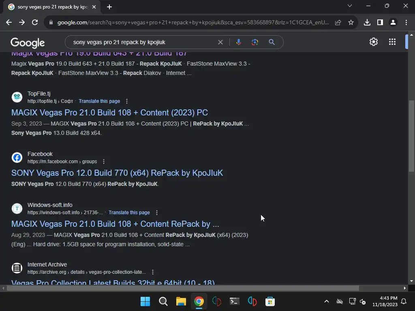Open Chrome downloads
The image size is (415, 311).
click(x=367, y=23)
